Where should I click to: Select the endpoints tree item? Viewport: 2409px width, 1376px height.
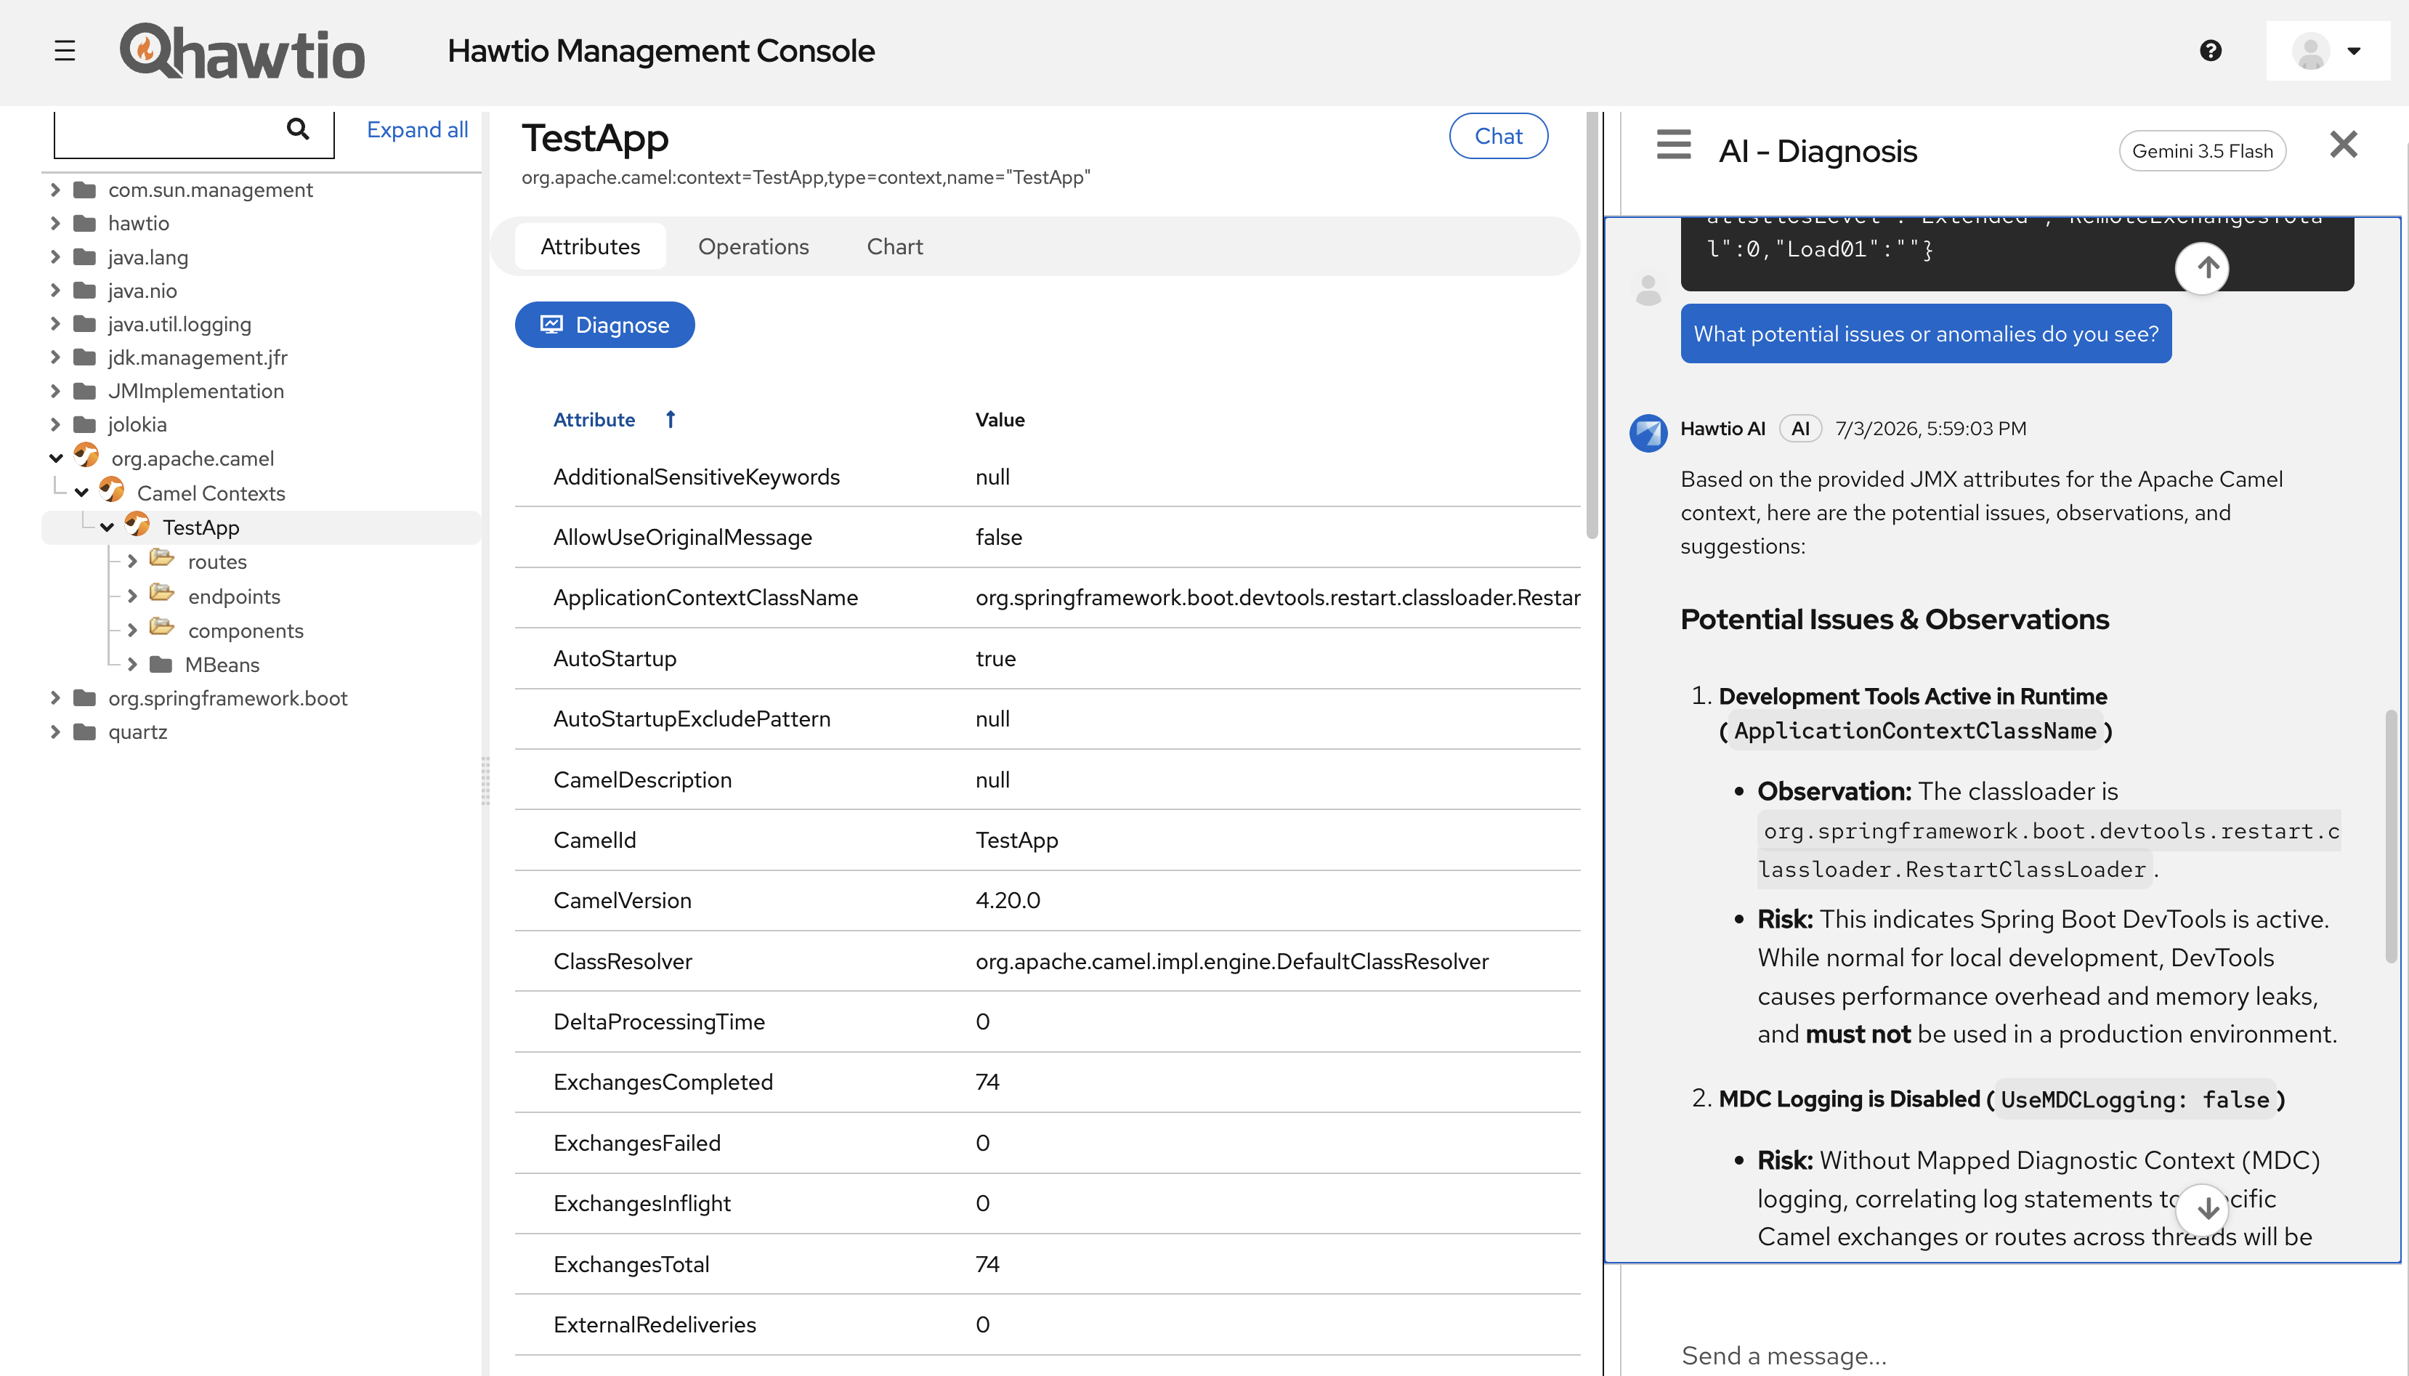pos(234,596)
